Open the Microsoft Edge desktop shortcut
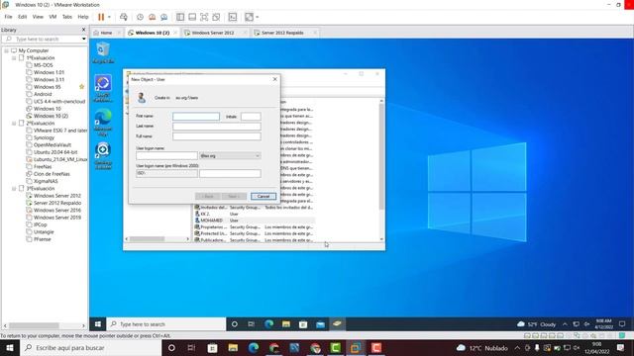 103,123
